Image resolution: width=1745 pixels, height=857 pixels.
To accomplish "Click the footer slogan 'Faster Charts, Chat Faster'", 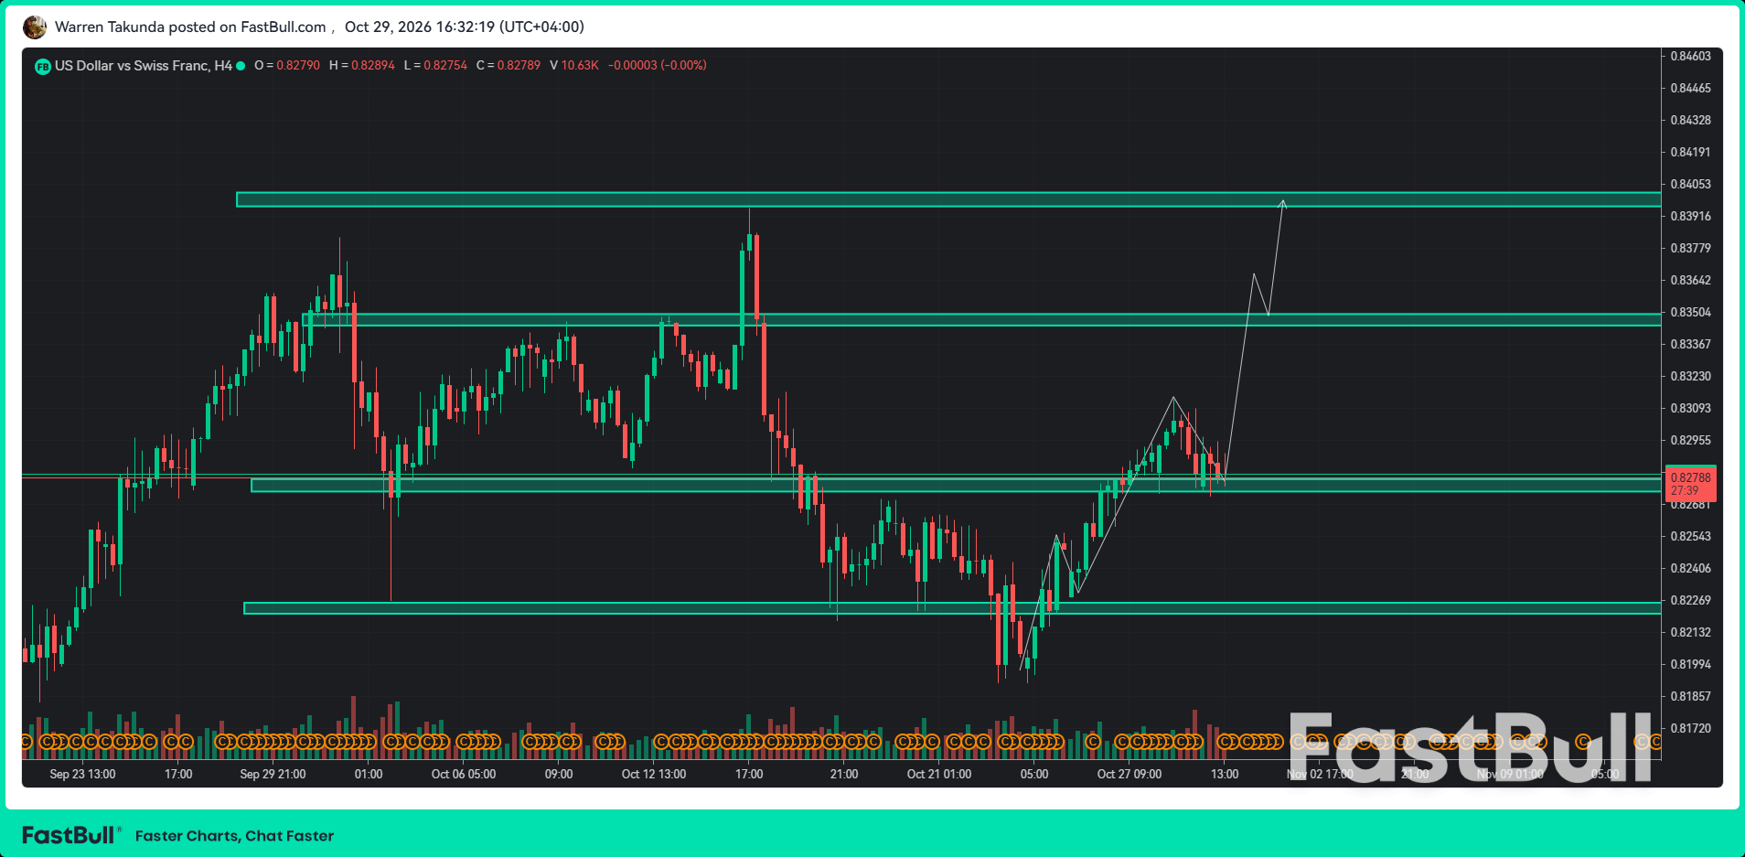I will (234, 836).
